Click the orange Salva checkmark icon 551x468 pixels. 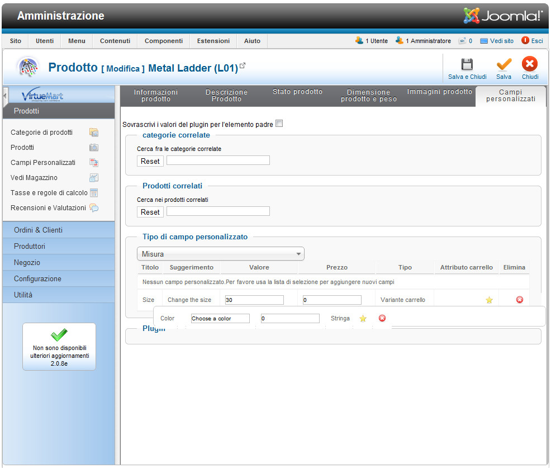tap(503, 65)
